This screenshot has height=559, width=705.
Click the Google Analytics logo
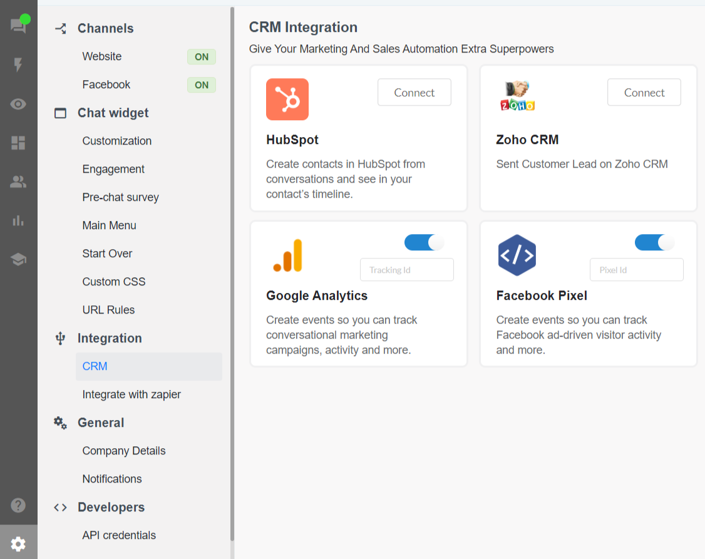click(288, 255)
